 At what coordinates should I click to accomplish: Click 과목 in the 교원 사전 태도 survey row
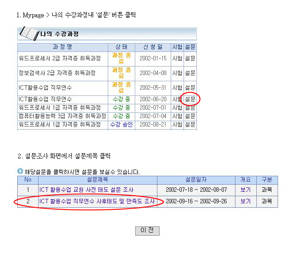pos(267,190)
